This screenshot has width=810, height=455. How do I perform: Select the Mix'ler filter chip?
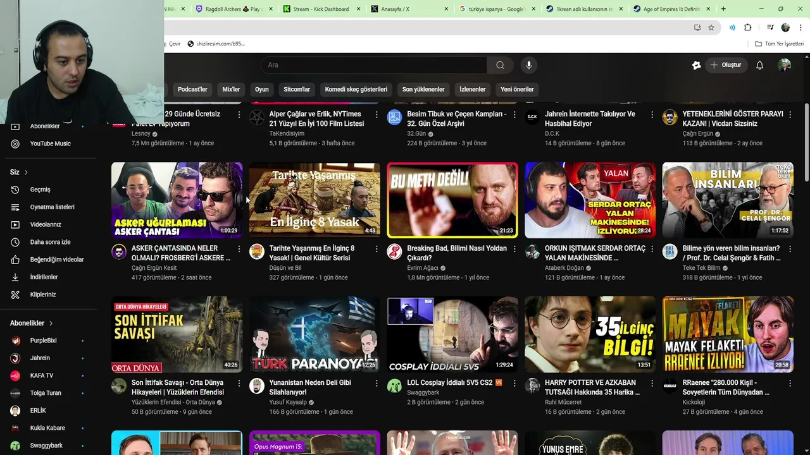point(231,89)
